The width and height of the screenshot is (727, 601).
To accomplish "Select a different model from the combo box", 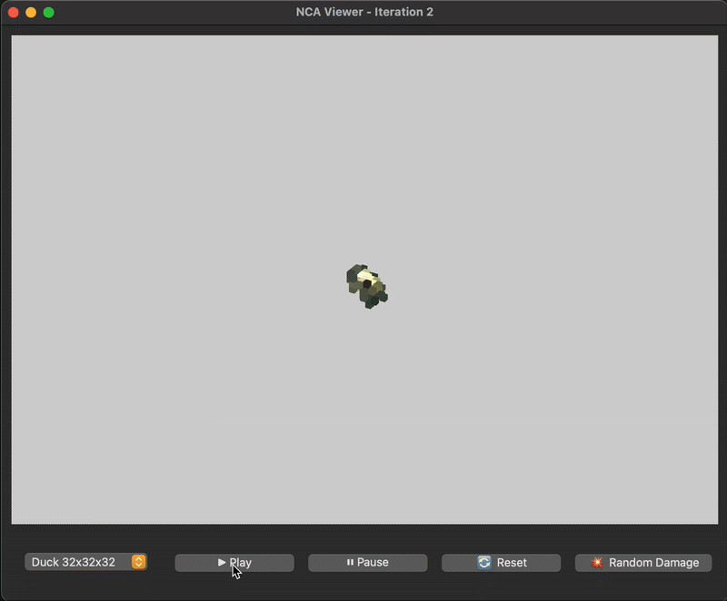I will click(86, 562).
